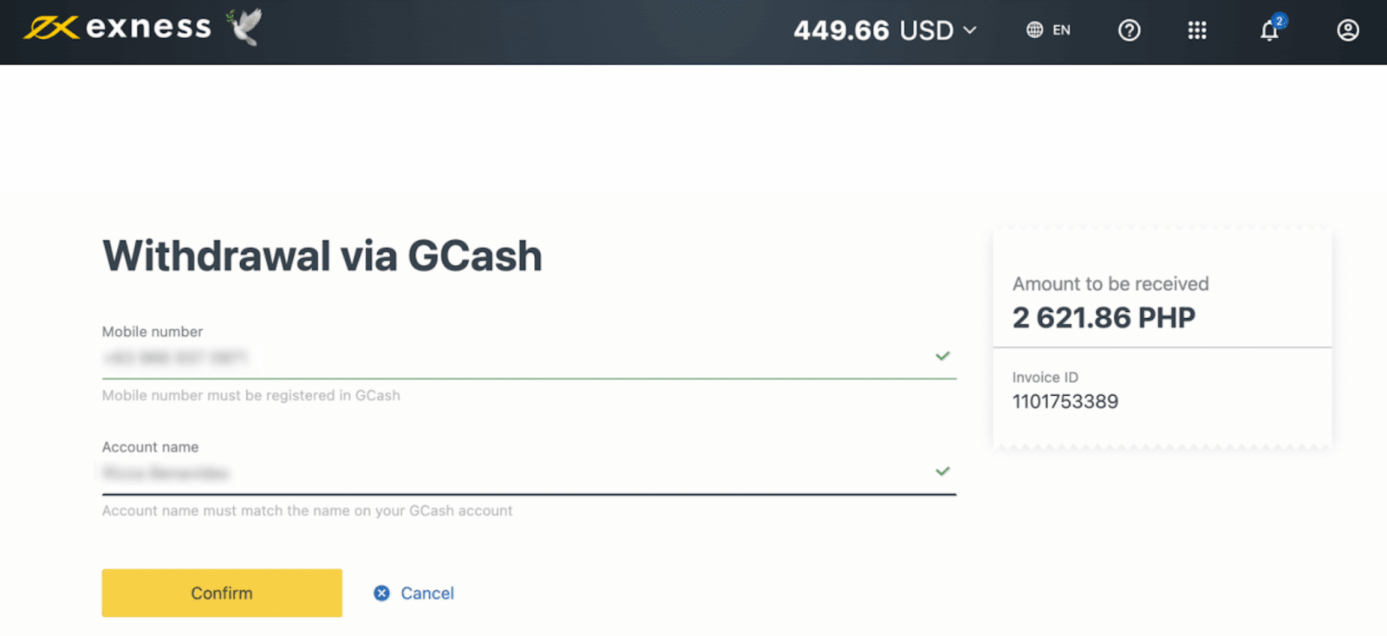
Task: Click the dove icon beside the logo
Action: [245, 27]
